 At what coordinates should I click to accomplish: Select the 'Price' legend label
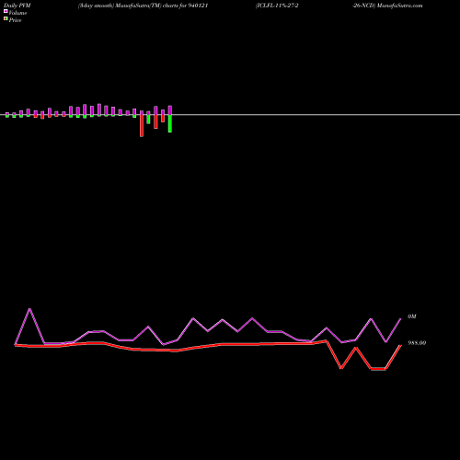coord(15,20)
